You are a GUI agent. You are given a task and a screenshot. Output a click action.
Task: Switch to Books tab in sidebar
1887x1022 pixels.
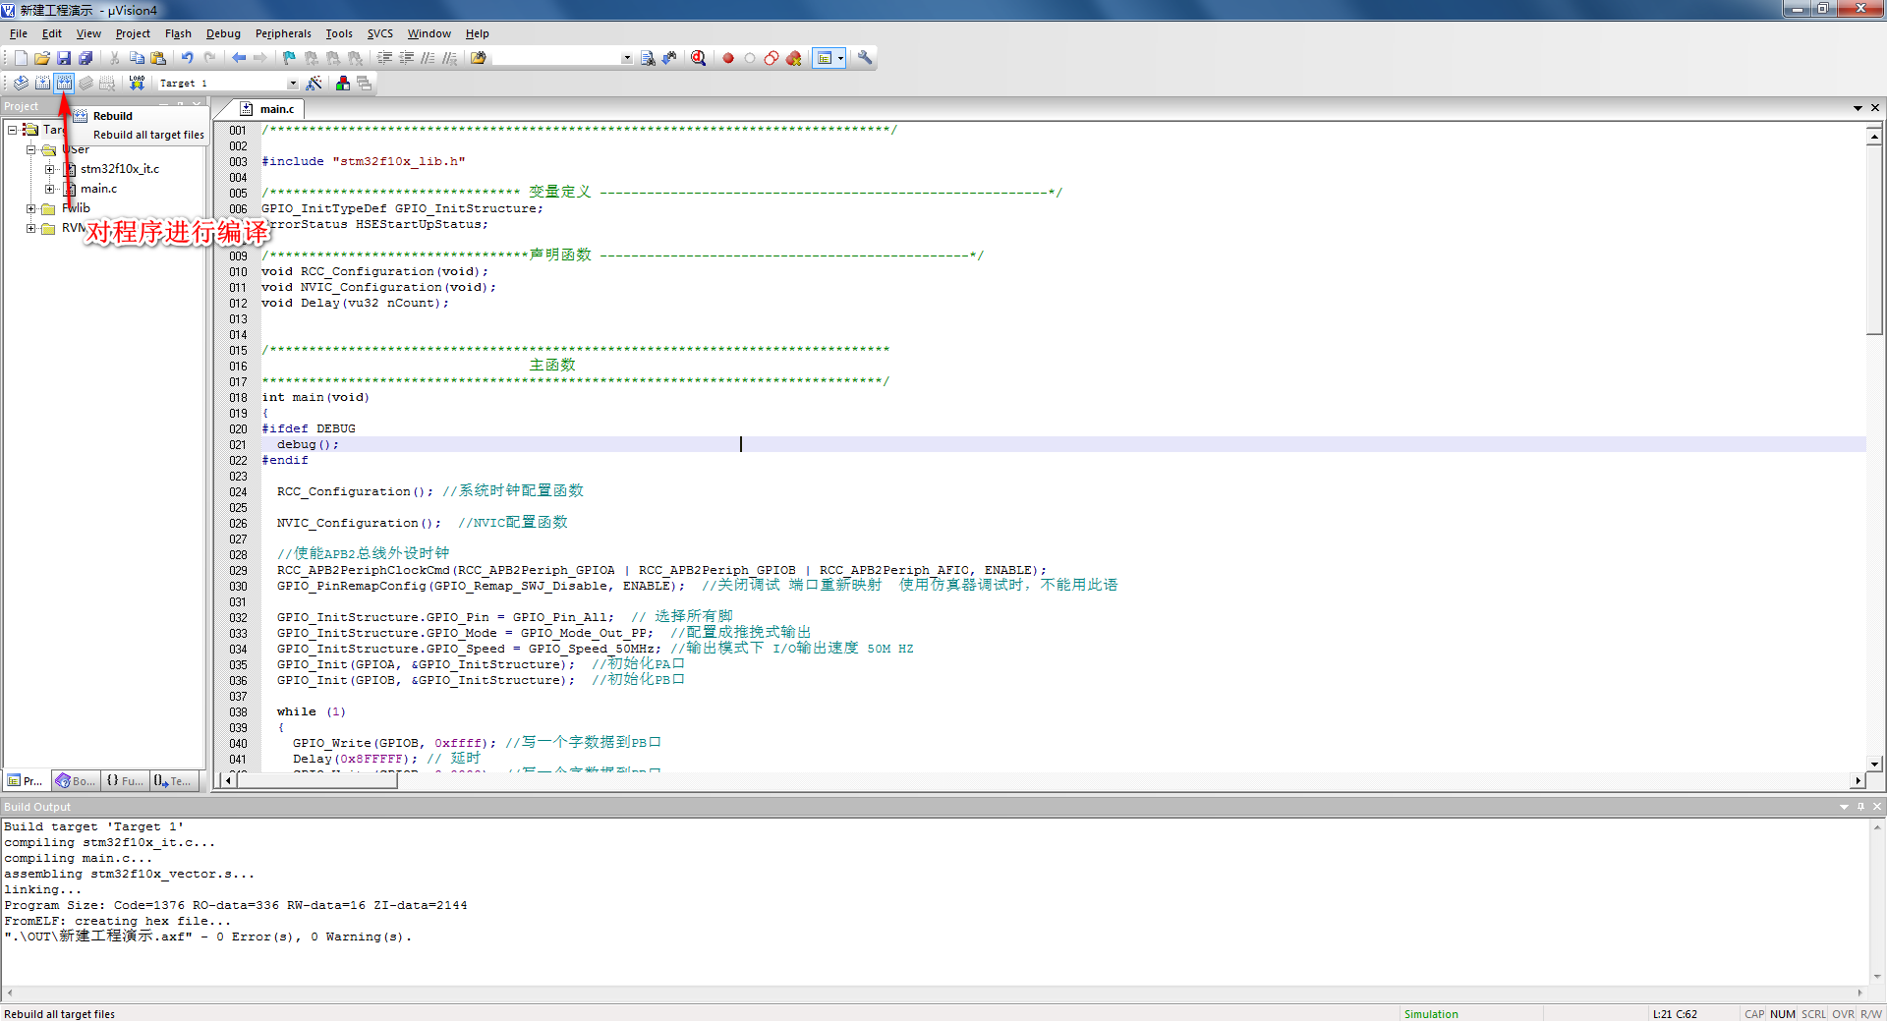[x=76, y=781]
